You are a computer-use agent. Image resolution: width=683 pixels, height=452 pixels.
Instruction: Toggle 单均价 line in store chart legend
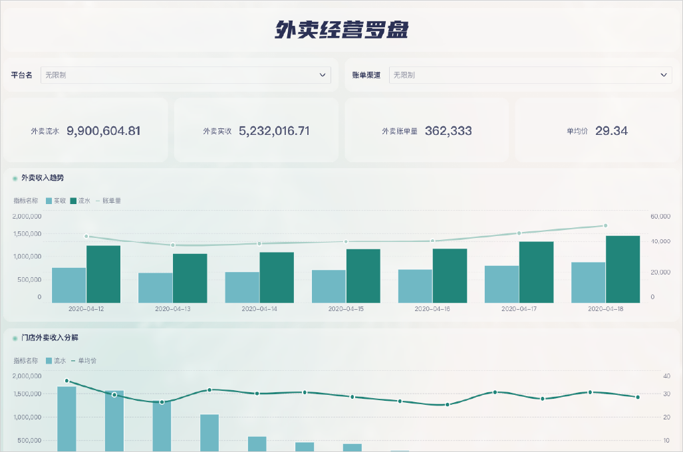tap(83, 361)
